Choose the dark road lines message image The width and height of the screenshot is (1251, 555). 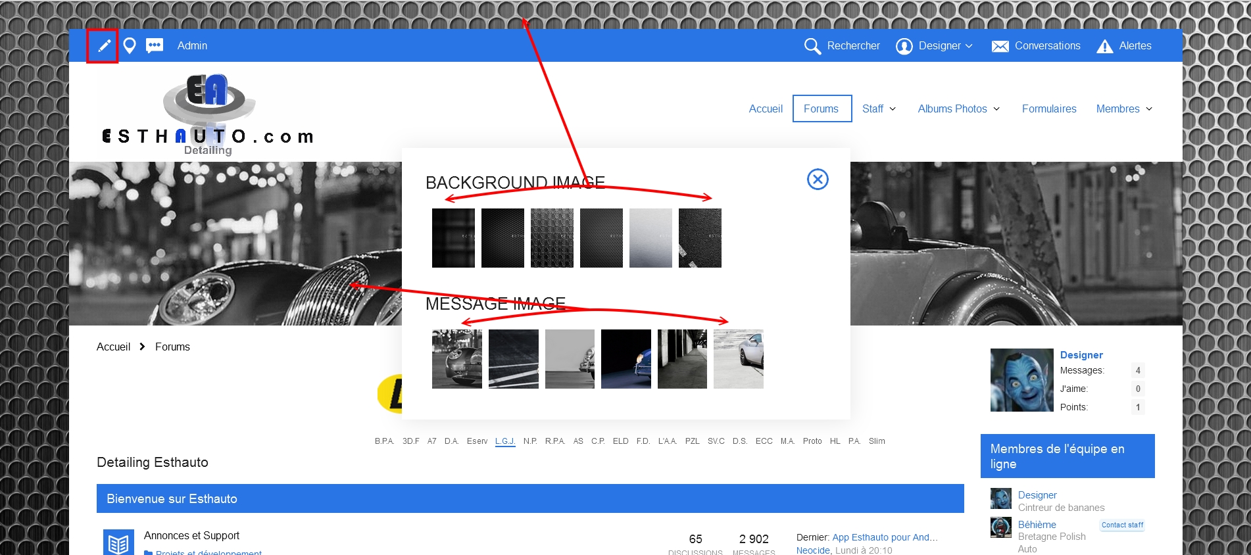coord(514,359)
